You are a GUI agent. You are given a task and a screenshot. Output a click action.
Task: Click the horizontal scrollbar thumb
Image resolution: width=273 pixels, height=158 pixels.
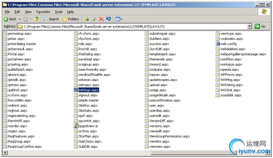coord(194,152)
